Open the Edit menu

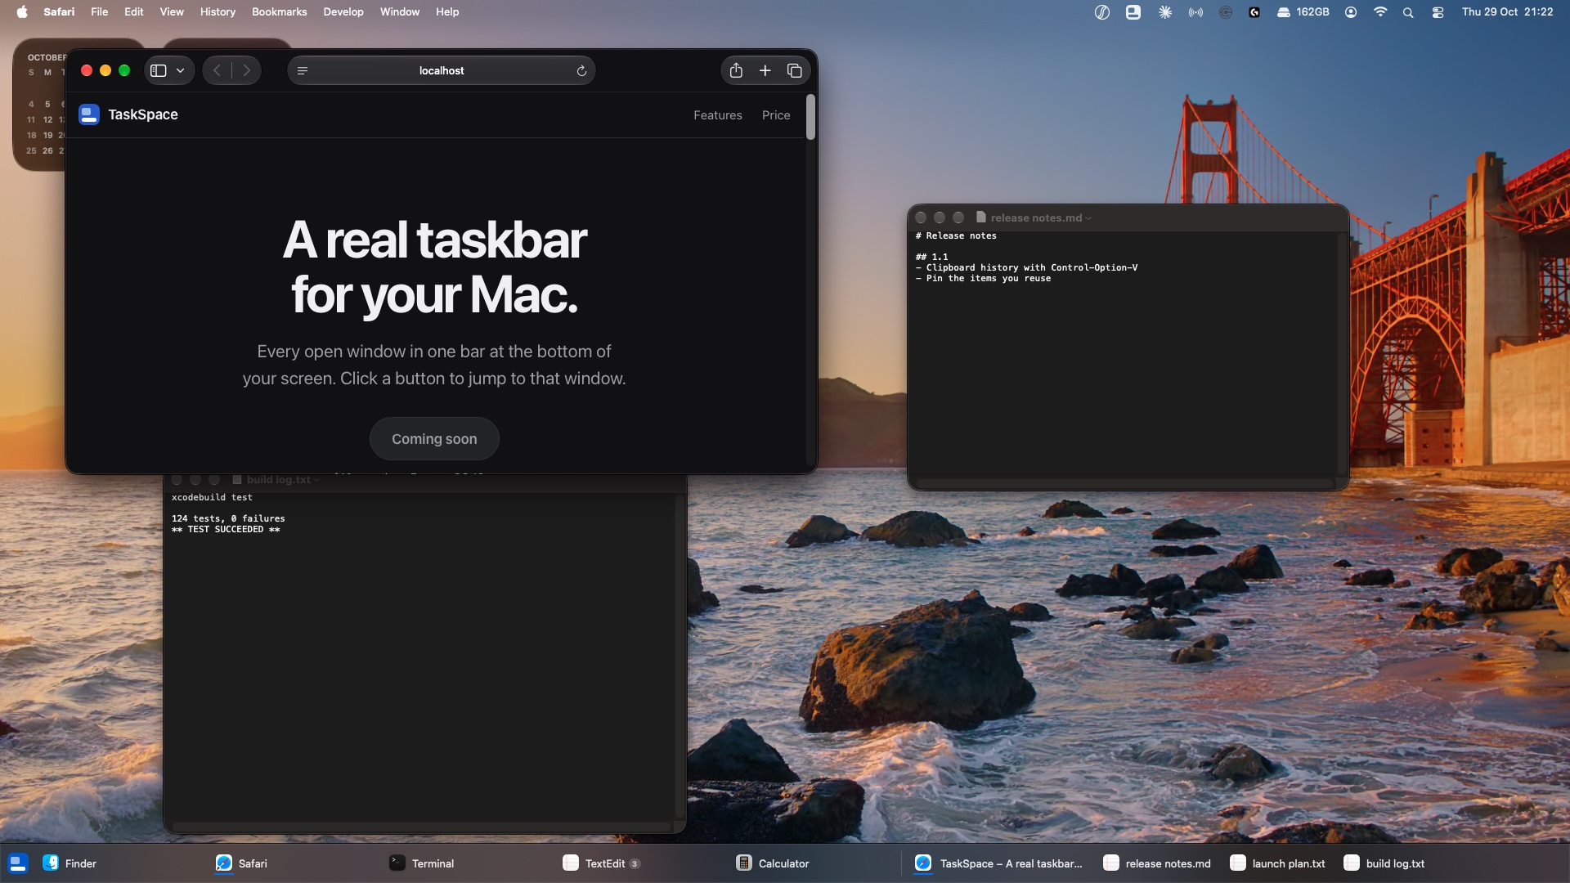pos(134,11)
